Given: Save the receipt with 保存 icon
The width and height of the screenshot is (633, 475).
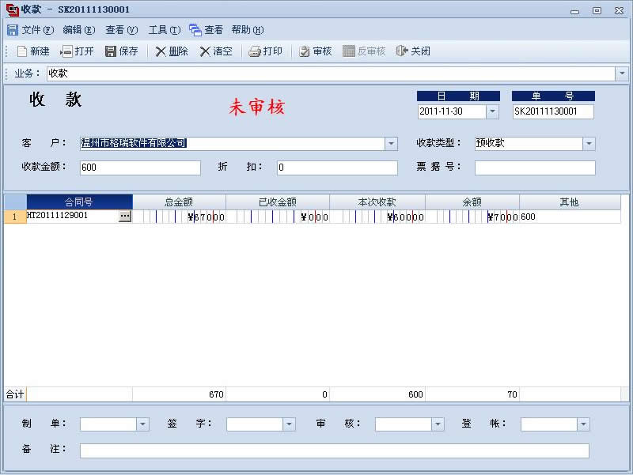Looking at the screenshot, I should click(x=111, y=51).
